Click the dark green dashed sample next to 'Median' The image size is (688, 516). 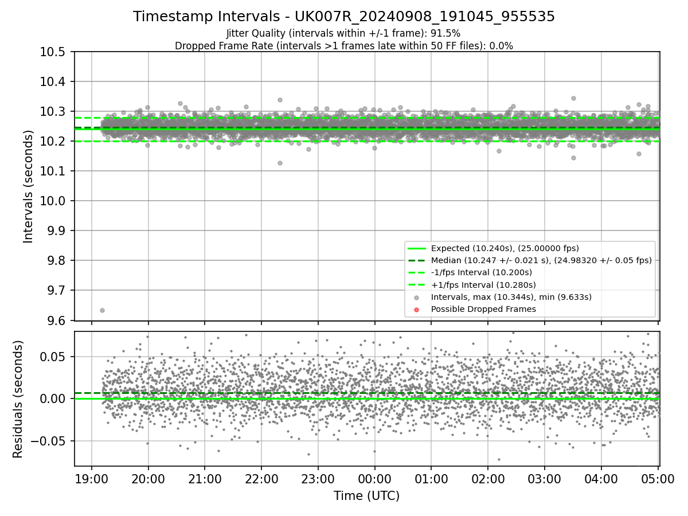[417, 261]
